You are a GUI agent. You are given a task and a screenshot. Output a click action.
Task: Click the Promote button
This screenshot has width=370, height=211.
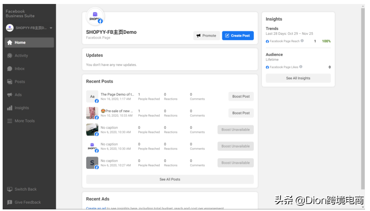(207, 36)
